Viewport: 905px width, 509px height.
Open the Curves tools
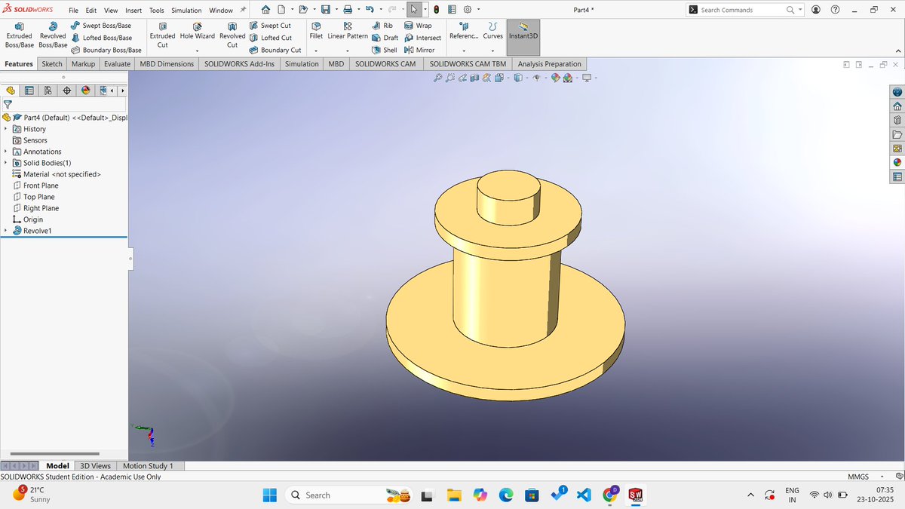pos(492,30)
